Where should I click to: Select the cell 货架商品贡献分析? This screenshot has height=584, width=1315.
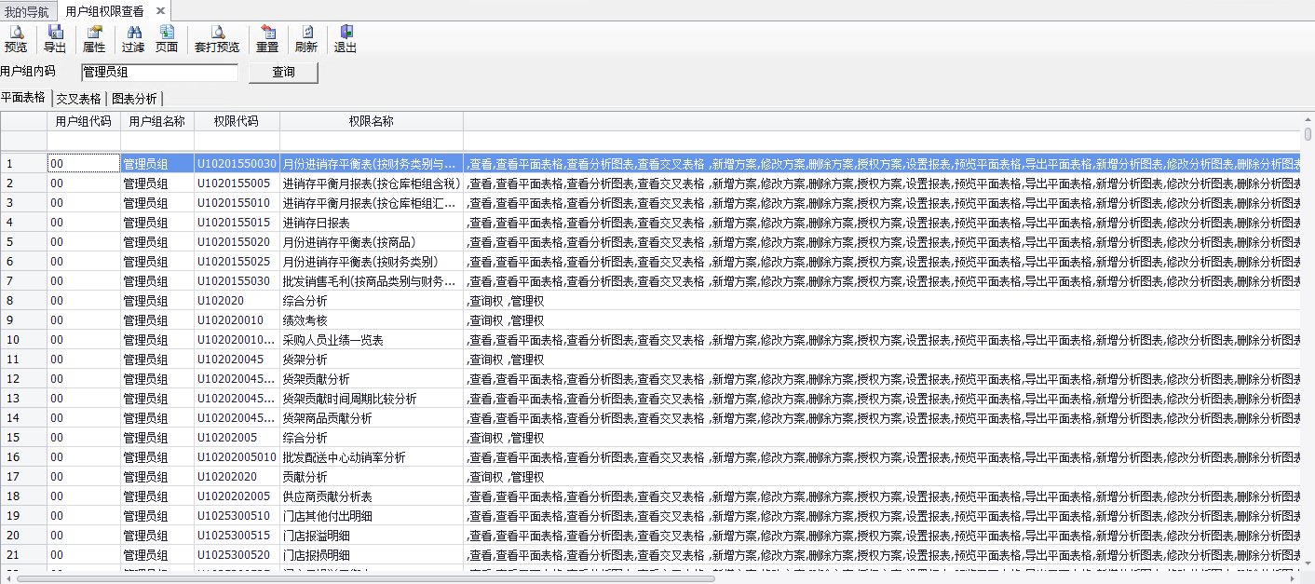(x=372, y=418)
